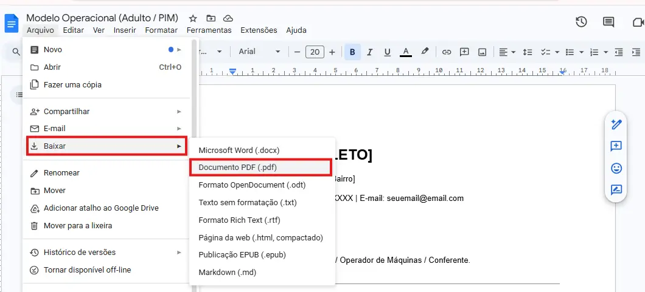This screenshot has width=645, height=292.
Task: Click the bulleted list icon
Action: click(570, 52)
